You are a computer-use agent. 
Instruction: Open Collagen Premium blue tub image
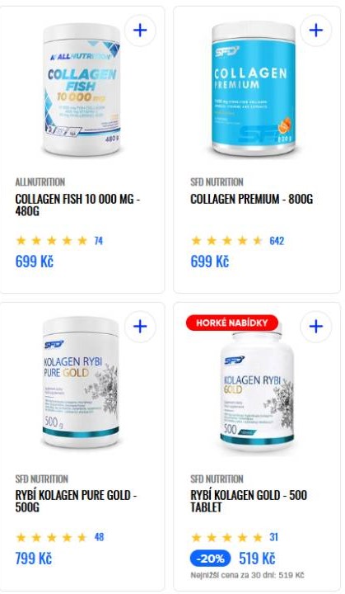pyautogui.click(x=254, y=89)
